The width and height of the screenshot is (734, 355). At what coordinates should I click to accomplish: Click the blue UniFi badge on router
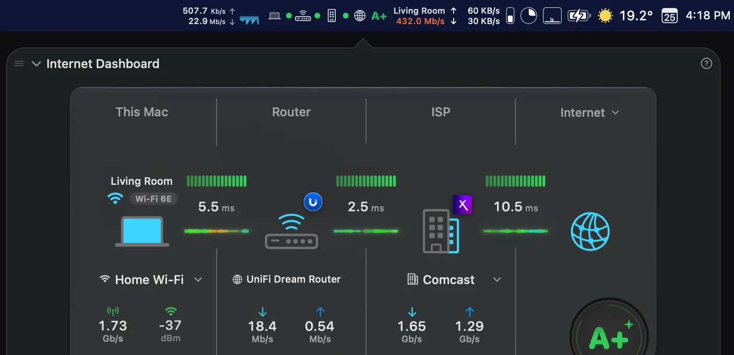(x=313, y=202)
